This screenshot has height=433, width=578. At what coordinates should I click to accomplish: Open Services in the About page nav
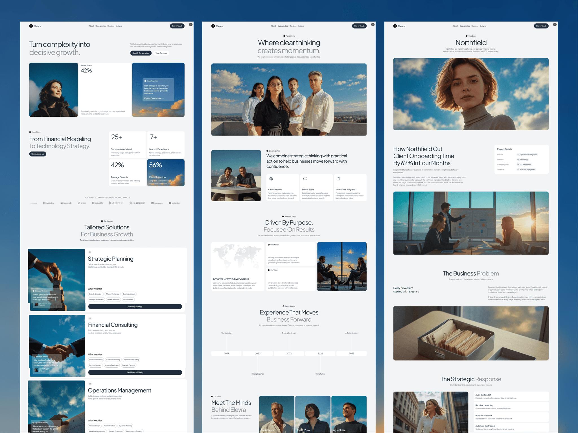293,26
